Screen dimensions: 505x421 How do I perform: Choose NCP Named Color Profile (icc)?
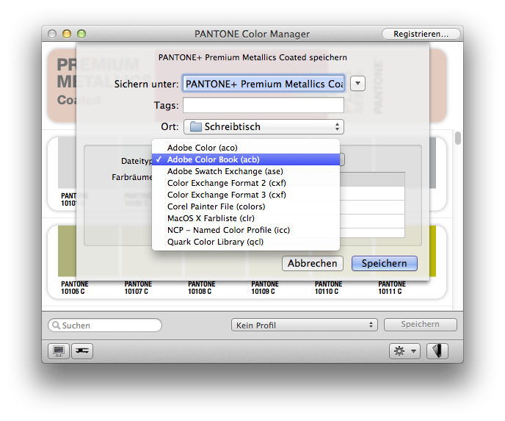click(246, 230)
